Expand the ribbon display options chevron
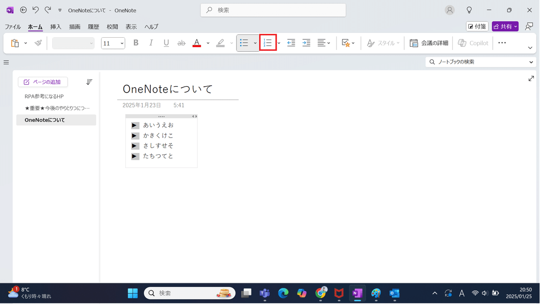545x304 pixels. click(x=530, y=48)
